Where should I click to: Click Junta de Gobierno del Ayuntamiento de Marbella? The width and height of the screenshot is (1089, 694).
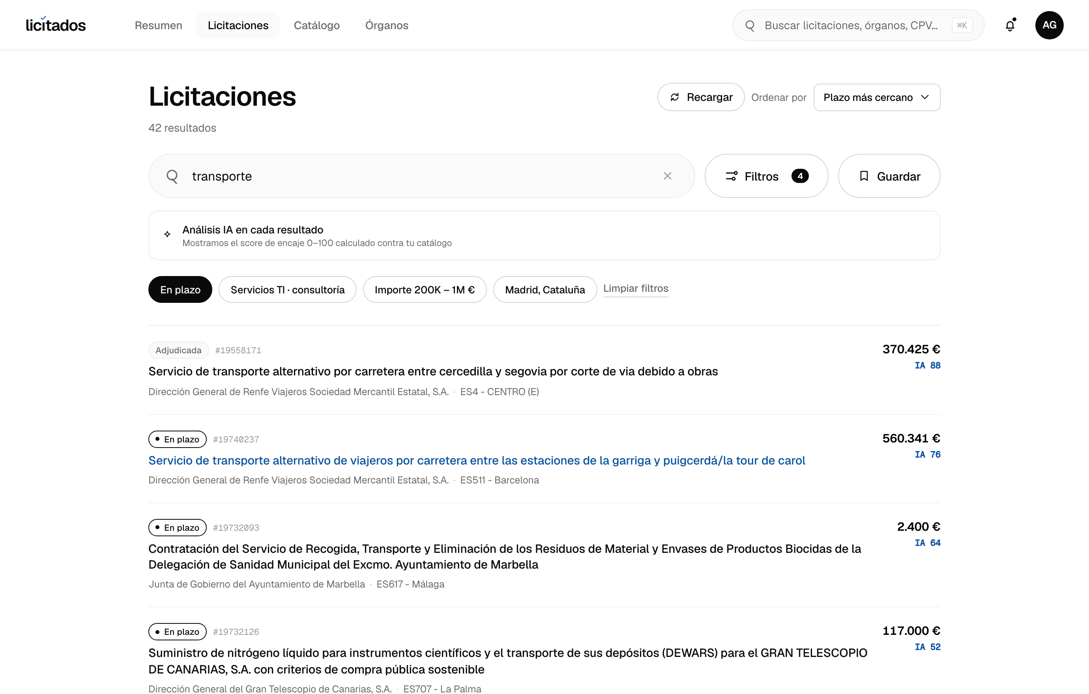257,584
